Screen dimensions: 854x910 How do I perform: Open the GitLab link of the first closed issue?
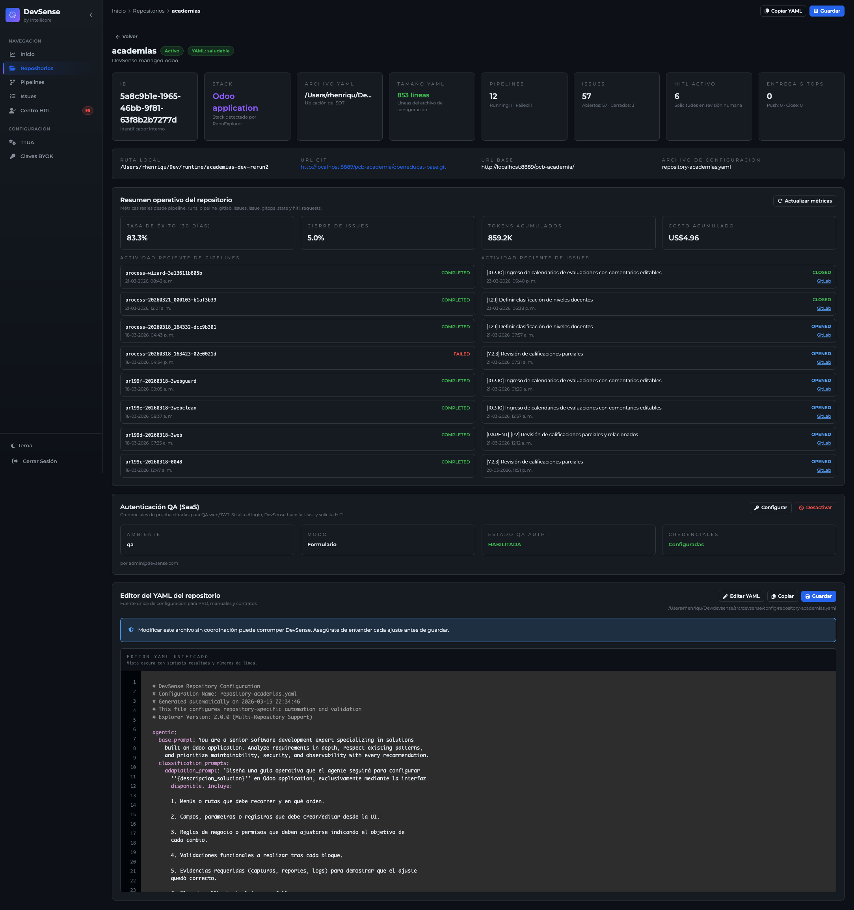pos(823,281)
